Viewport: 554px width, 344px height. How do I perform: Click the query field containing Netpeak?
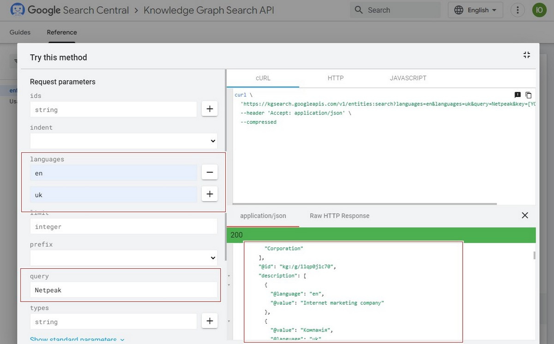(123, 290)
